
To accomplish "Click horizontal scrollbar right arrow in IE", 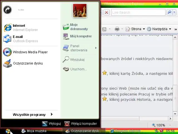I will click(x=170, y=118).
